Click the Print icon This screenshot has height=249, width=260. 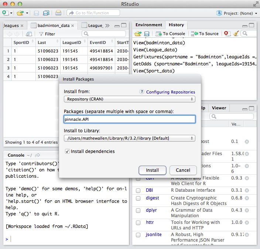pyautogui.click(x=58, y=13)
